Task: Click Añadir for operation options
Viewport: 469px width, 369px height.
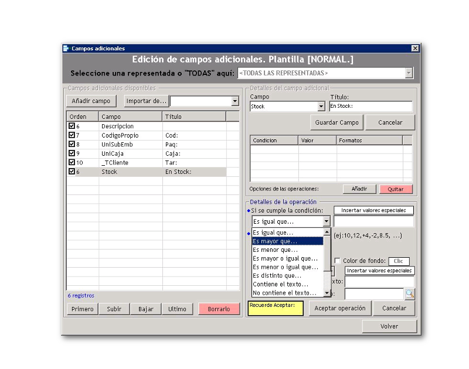Action: point(359,189)
